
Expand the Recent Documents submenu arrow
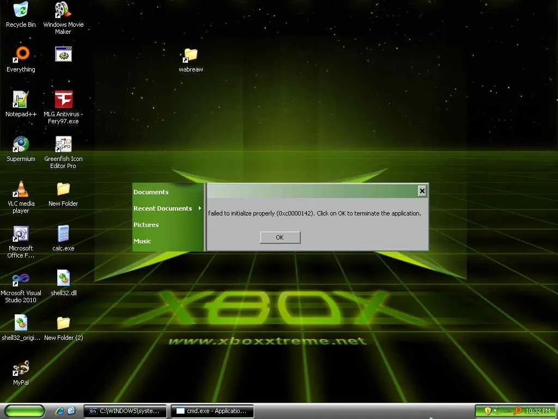(199, 208)
